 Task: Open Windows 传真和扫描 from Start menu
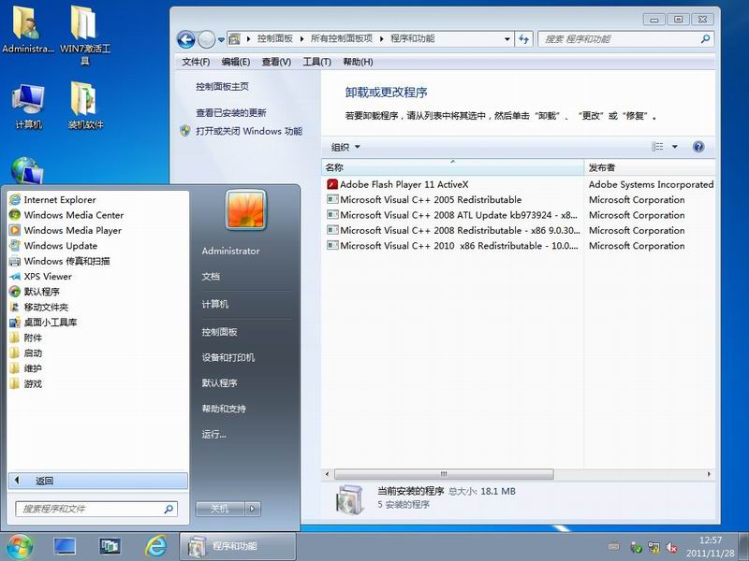[98, 261]
